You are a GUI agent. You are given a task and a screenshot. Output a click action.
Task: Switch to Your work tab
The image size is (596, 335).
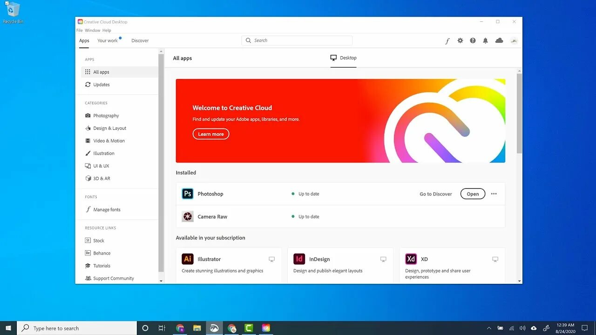click(x=108, y=41)
